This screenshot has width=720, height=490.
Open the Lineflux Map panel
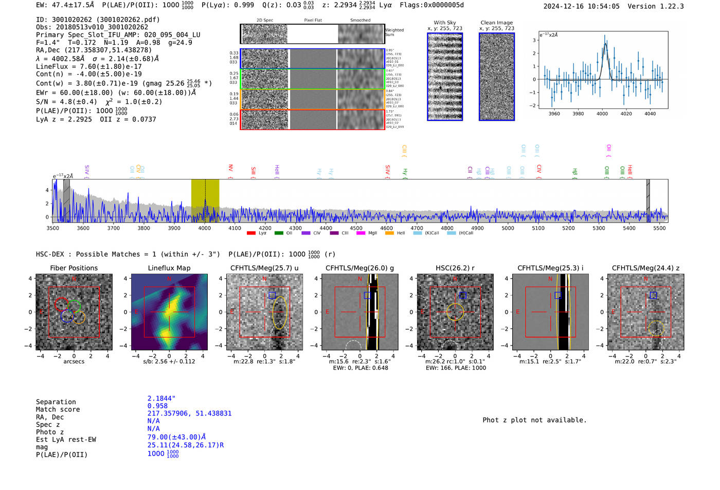pos(169,312)
